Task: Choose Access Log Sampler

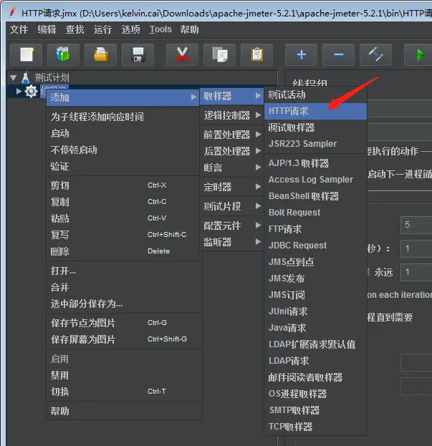Action: tap(315, 180)
